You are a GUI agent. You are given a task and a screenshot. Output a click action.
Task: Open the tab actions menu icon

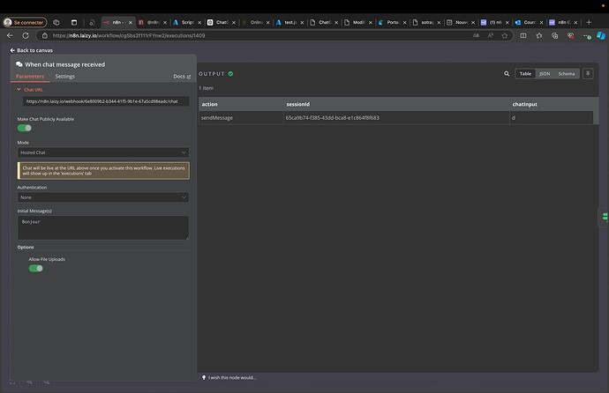coord(74,23)
